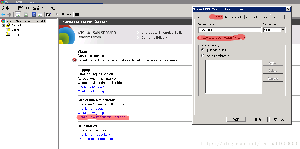Click the 取消 button in Properties dialog

(x=258, y=120)
